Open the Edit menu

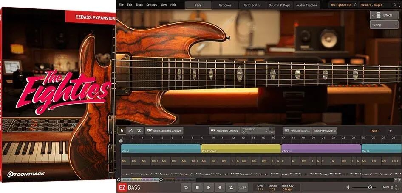[130, 5]
